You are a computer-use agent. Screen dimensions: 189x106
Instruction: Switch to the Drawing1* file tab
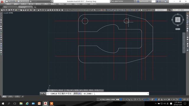[x=25, y=7]
